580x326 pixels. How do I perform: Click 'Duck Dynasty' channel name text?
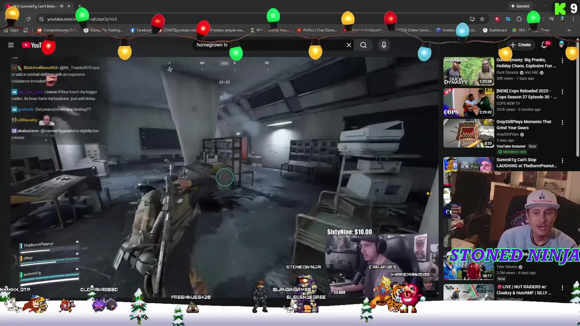507,72
